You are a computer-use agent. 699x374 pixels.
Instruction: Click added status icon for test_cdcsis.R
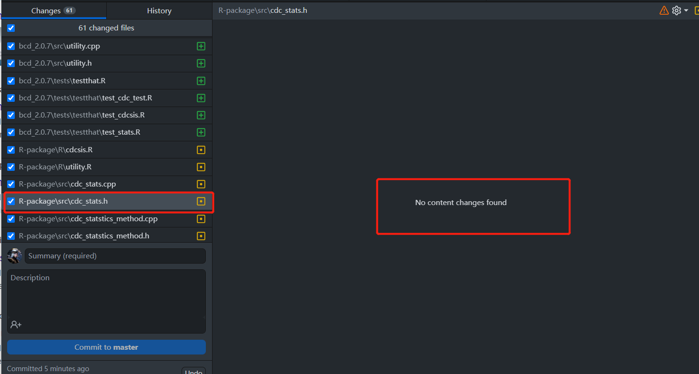pyautogui.click(x=201, y=115)
